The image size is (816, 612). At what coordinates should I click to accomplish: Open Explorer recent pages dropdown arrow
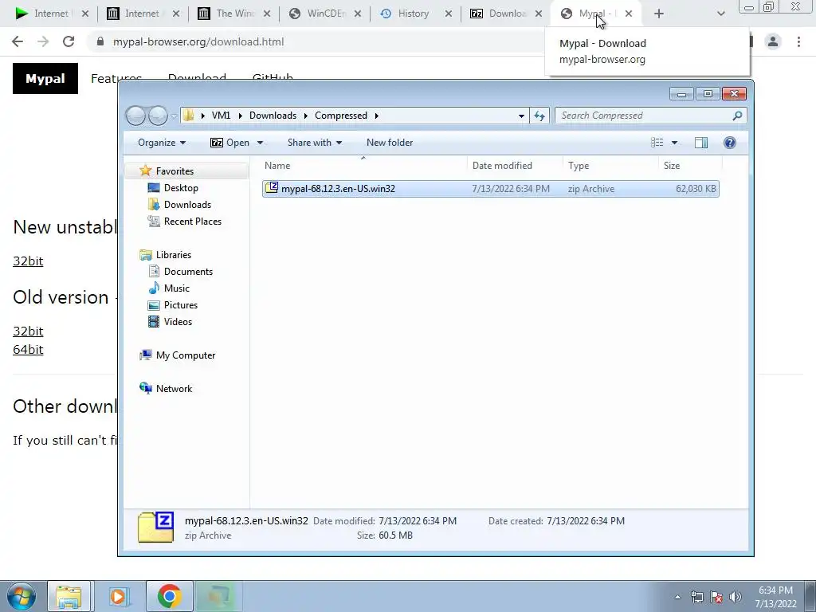(x=175, y=116)
